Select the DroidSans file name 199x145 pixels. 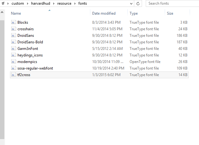point(26,36)
